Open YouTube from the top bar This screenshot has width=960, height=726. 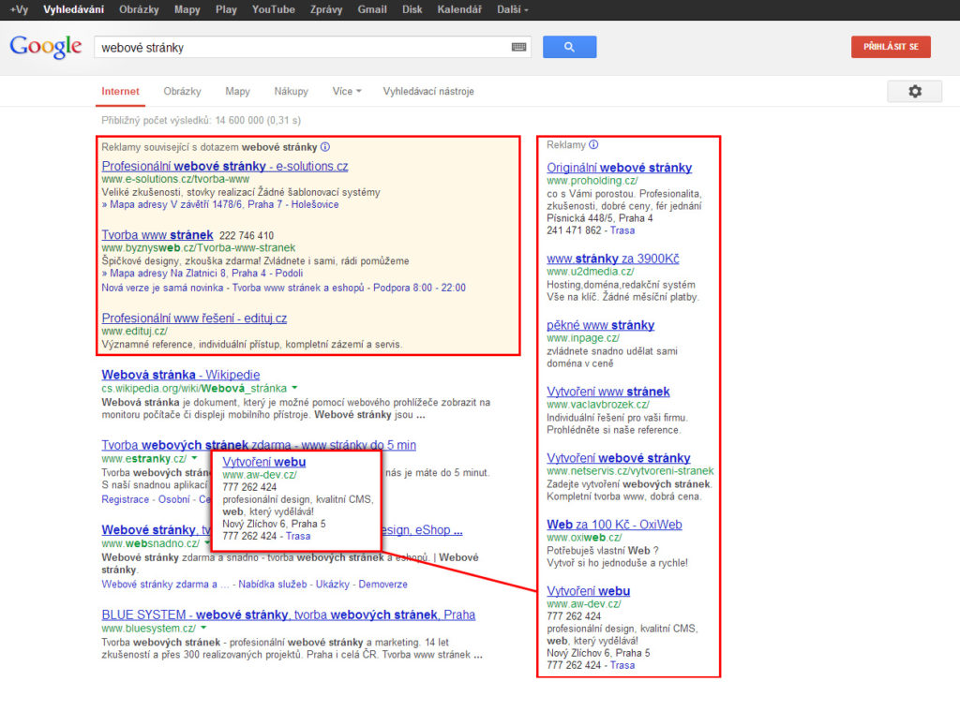pyautogui.click(x=273, y=9)
